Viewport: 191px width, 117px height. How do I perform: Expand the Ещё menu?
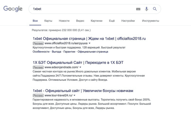click(x=112, y=21)
